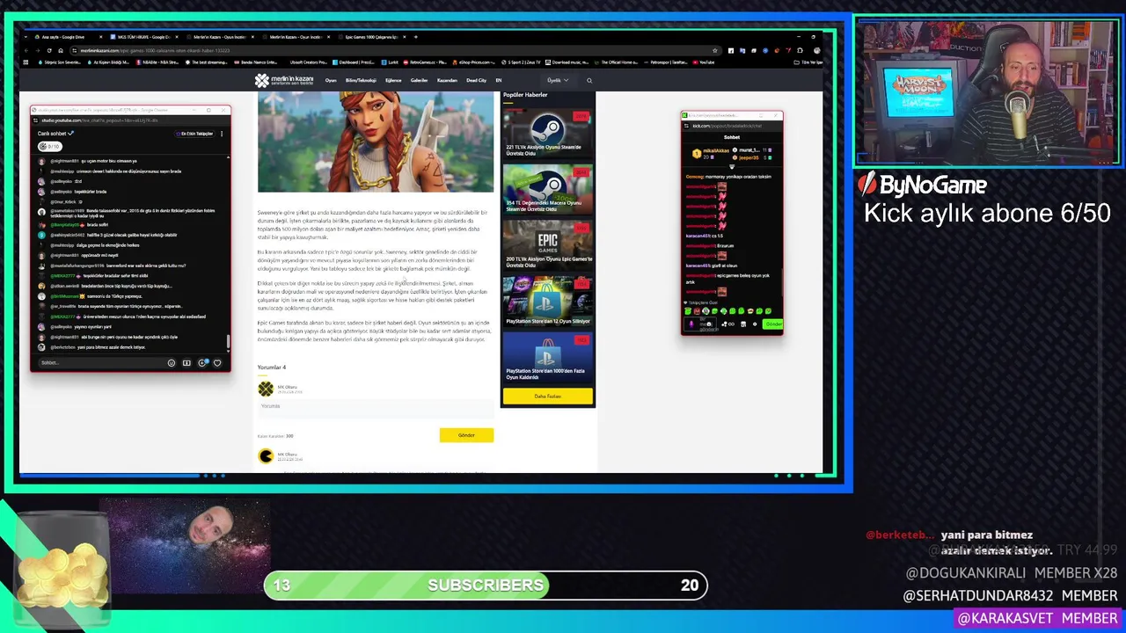Image resolution: width=1126 pixels, height=633 pixels.
Task: Click the article's Fortnite character image
Action: 376,142
